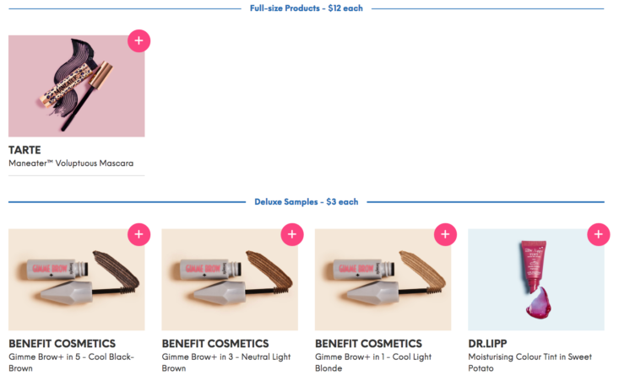Click Maneater Voluptuous Mascara product name

pyautogui.click(x=71, y=163)
